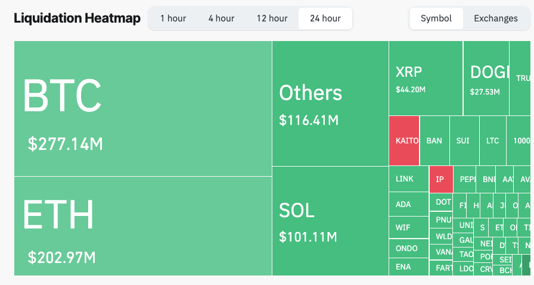Select the 24 hour timeframe
534x285 pixels.
pyautogui.click(x=325, y=18)
